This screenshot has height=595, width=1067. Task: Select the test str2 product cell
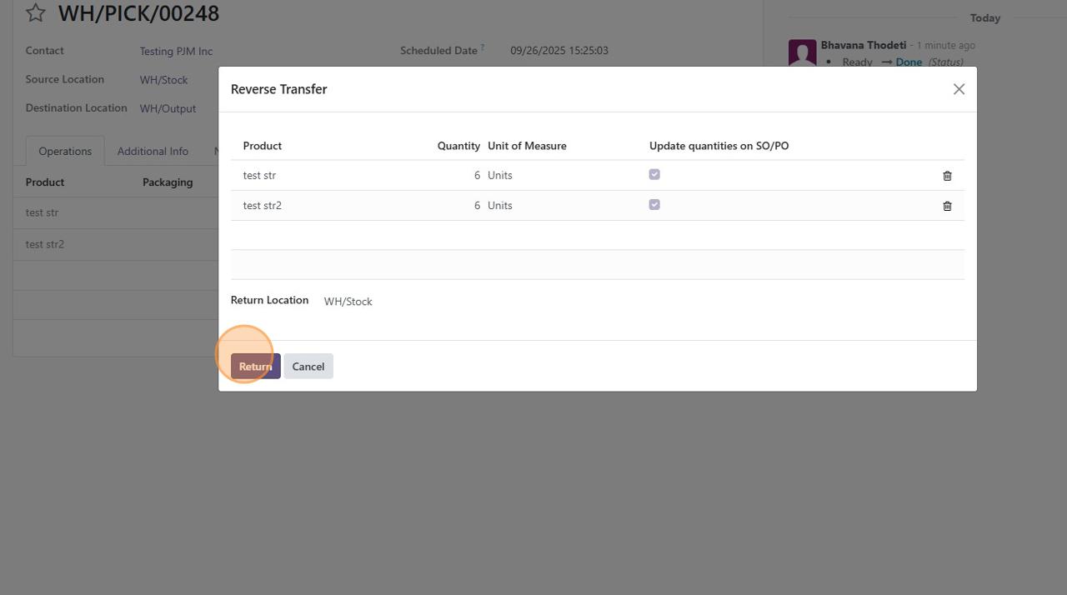pyautogui.click(x=263, y=206)
